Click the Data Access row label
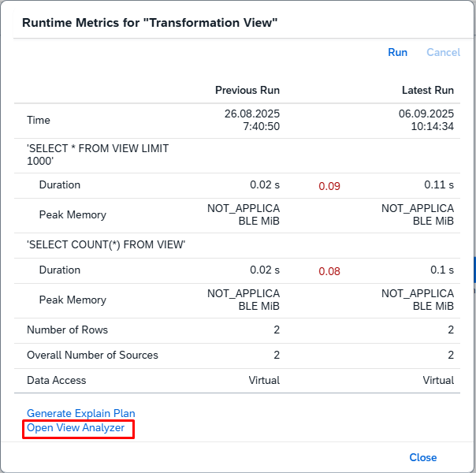 tap(57, 380)
